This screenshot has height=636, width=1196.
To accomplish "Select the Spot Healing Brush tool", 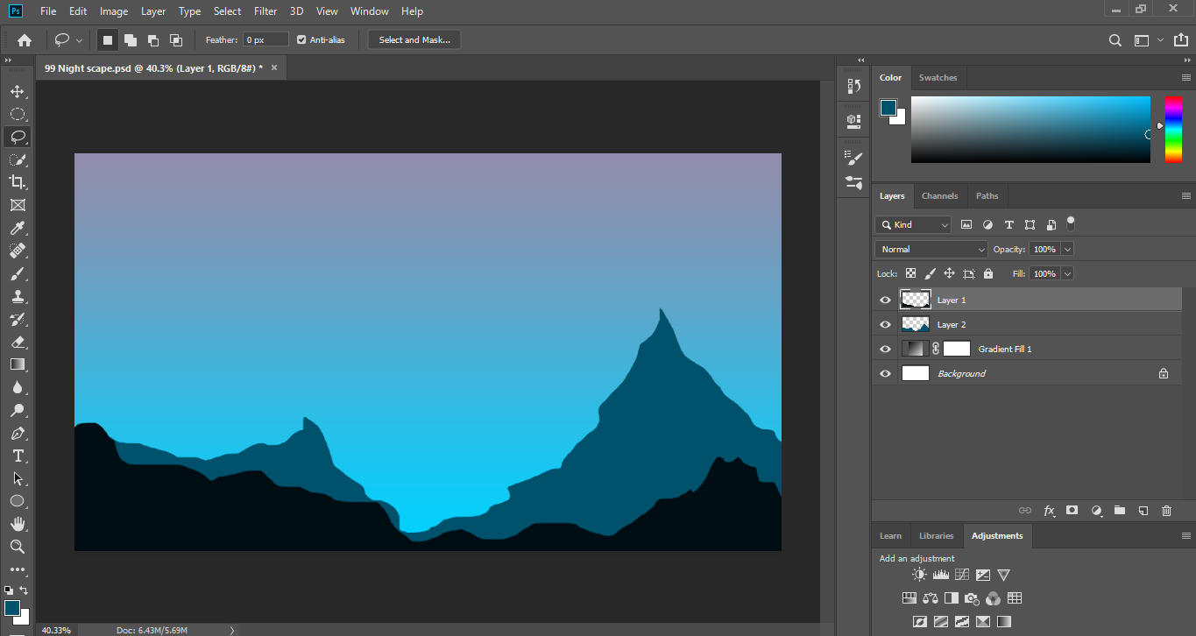I will 17,251.
